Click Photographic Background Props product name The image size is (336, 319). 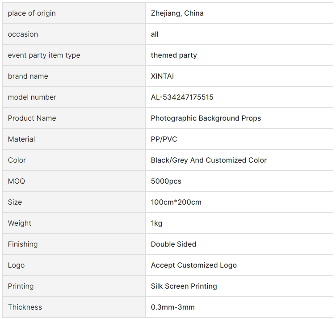pos(206,118)
